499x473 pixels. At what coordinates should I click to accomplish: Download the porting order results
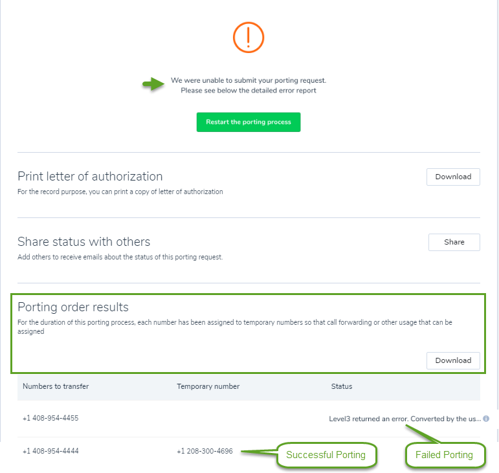click(453, 360)
